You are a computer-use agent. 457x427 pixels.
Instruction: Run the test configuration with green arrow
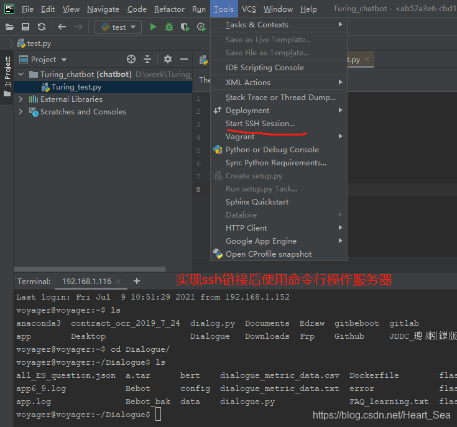tap(153, 27)
